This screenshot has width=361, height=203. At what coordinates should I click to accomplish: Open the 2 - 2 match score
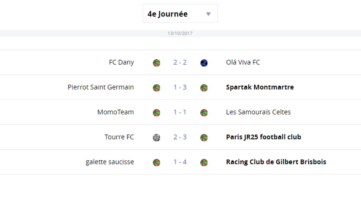click(x=180, y=62)
